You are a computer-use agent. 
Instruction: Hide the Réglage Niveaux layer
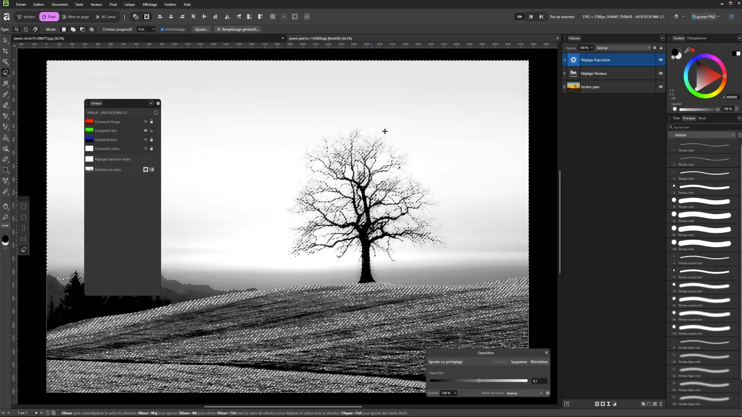coord(660,73)
